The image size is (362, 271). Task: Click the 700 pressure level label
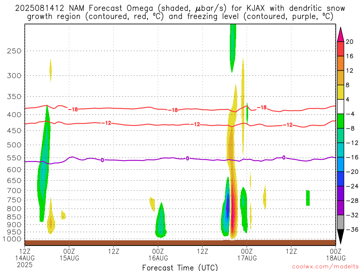14,191
